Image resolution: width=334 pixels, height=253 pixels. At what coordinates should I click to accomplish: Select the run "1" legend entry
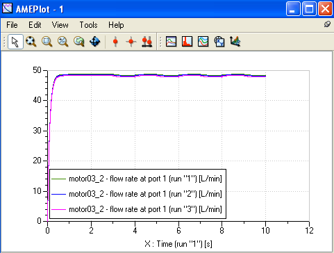[137, 179]
